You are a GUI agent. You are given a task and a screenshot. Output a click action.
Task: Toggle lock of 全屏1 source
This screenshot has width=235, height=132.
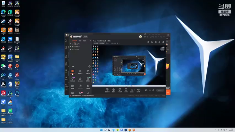tap(73, 44)
